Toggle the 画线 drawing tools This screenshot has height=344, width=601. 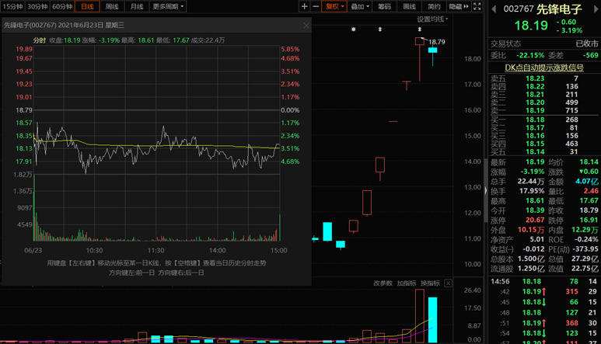point(410,6)
